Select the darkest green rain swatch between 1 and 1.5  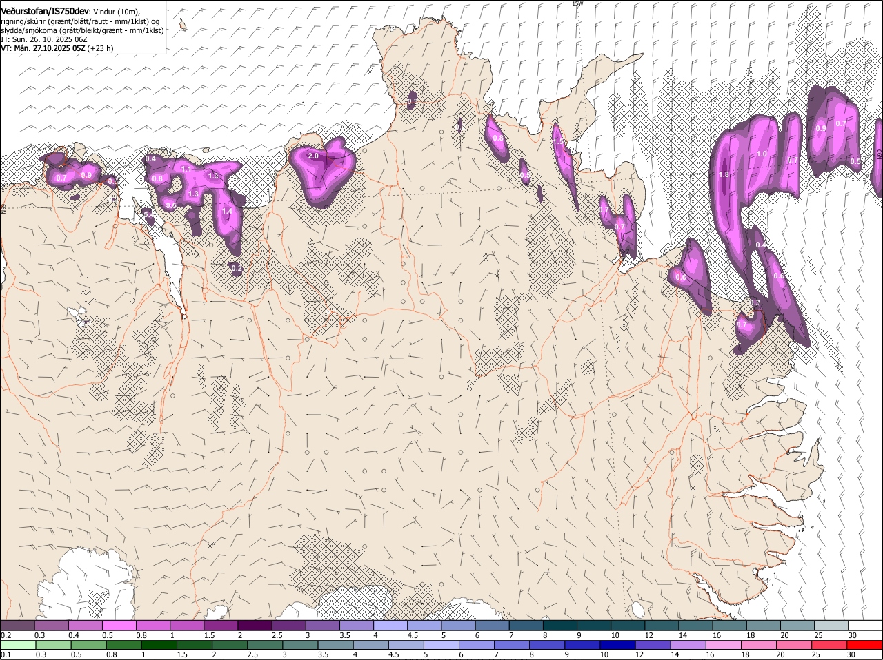pyautogui.click(x=159, y=645)
